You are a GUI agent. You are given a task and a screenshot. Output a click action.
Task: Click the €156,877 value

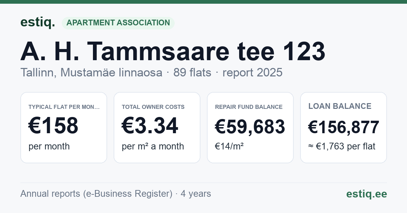coord(344,127)
